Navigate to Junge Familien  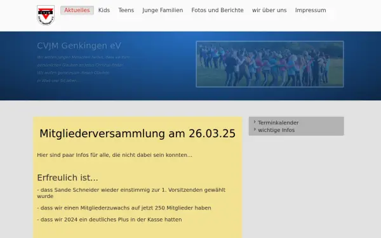pyautogui.click(x=163, y=10)
